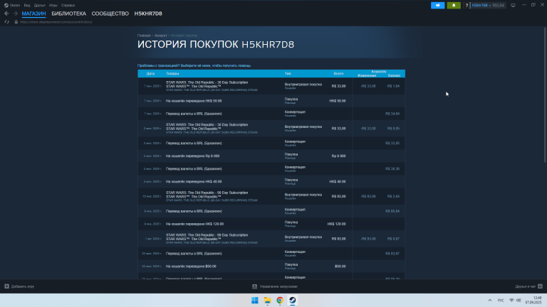Open the Steam announcements megaphone button
547x307 pixels.
click(437, 5)
